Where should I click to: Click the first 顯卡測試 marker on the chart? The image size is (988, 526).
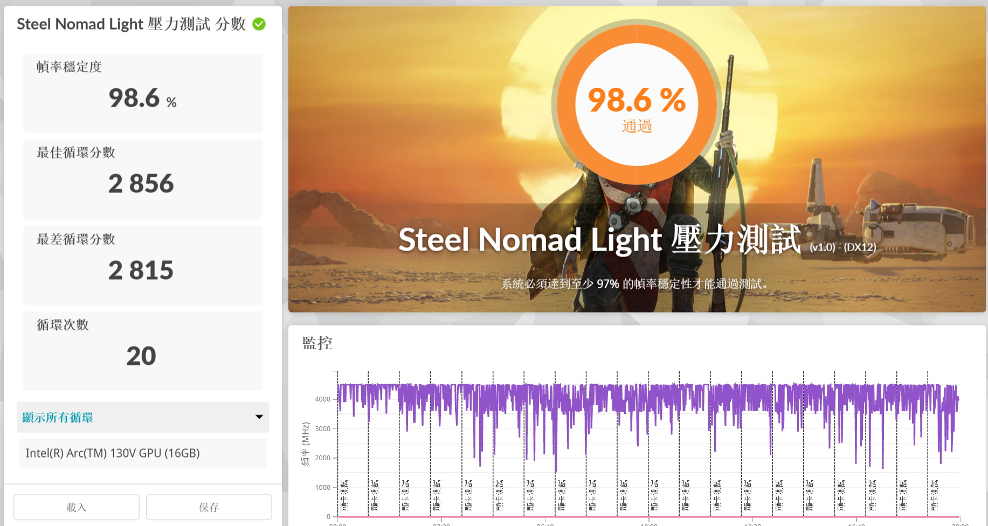coord(344,495)
